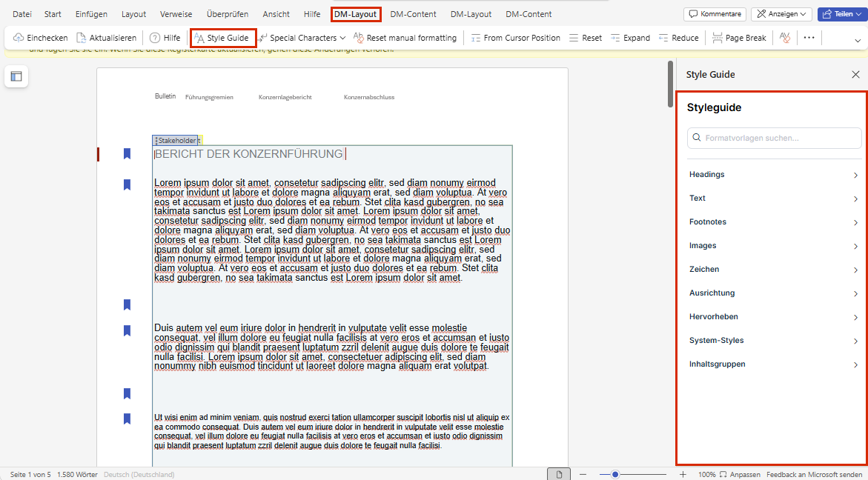Expand the Ausrichtung style category

point(775,293)
